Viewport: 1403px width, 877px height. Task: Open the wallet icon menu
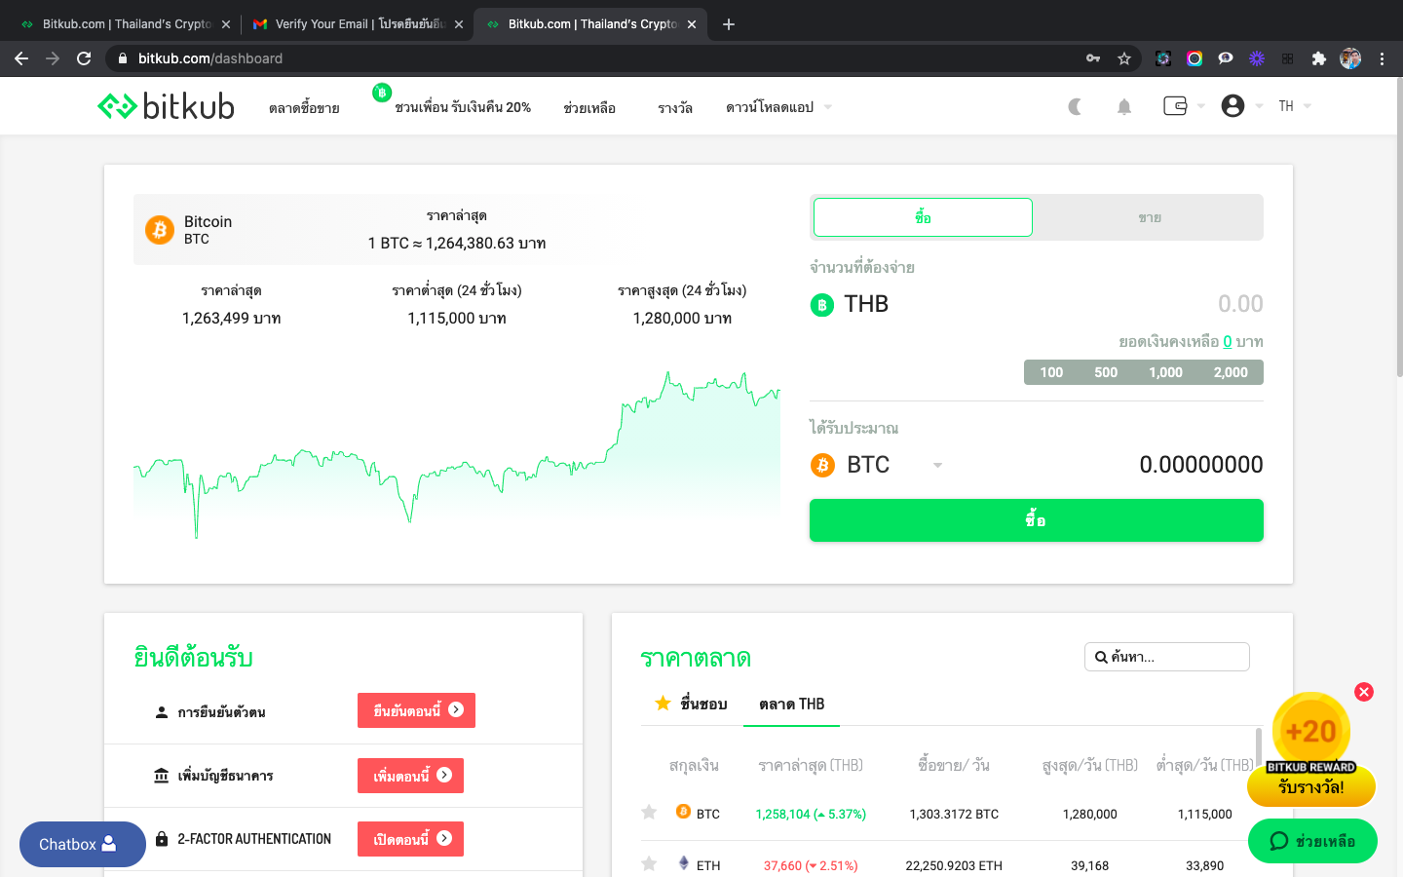(x=1175, y=105)
